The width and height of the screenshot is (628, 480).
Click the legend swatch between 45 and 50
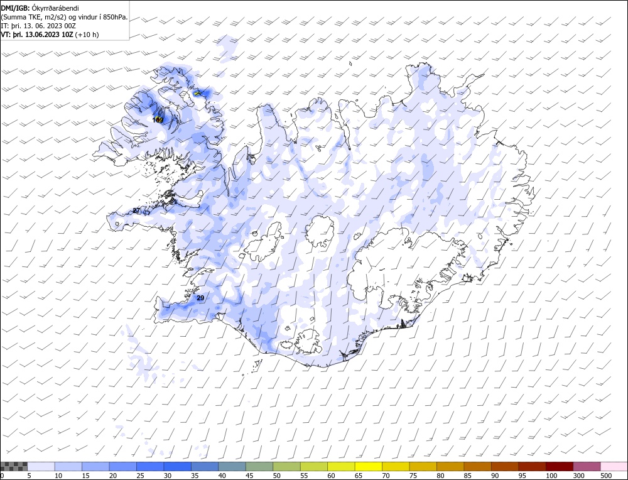pyautogui.click(x=259, y=466)
